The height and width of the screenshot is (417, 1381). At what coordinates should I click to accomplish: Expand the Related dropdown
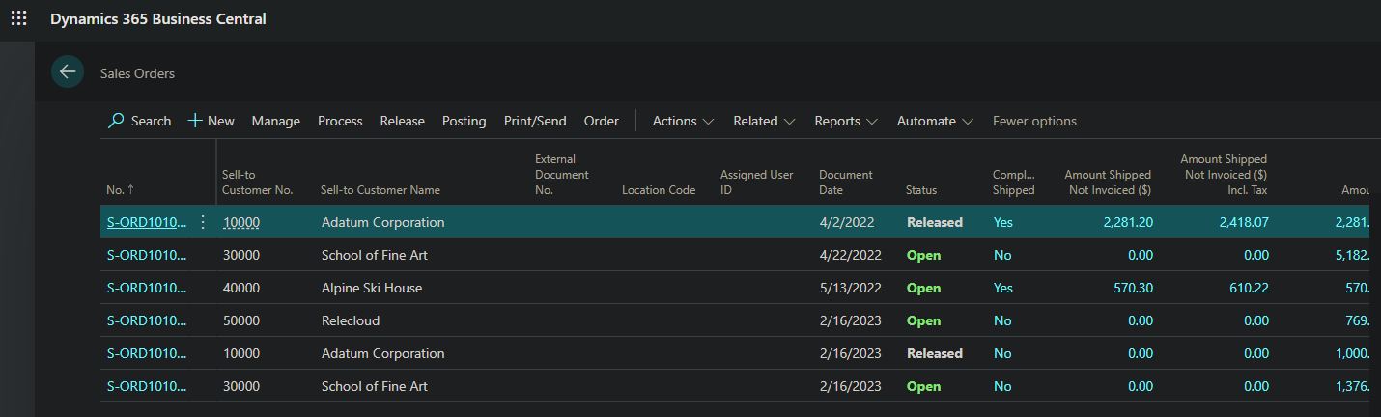coord(765,121)
